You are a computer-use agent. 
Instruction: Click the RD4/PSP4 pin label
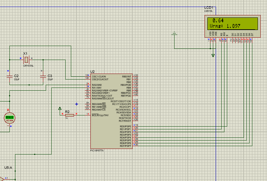pyautogui.click(x=125, y=138)
